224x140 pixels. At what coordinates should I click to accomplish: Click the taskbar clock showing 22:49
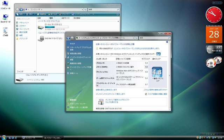coord(220,138)
